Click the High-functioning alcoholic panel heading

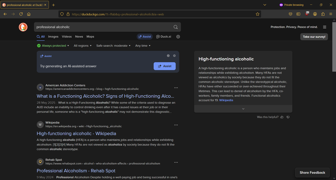pos(226,59)
